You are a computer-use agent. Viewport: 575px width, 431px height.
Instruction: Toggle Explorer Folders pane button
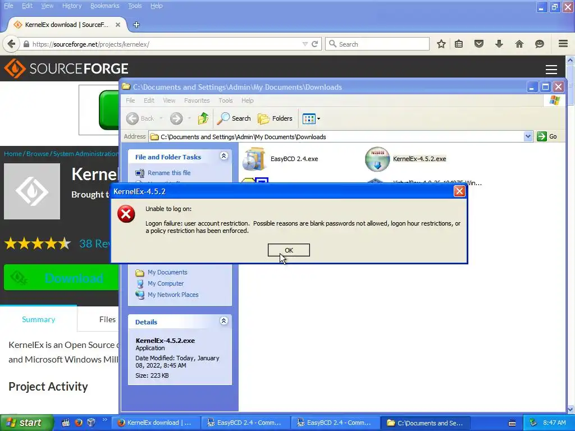coord(275,118)
